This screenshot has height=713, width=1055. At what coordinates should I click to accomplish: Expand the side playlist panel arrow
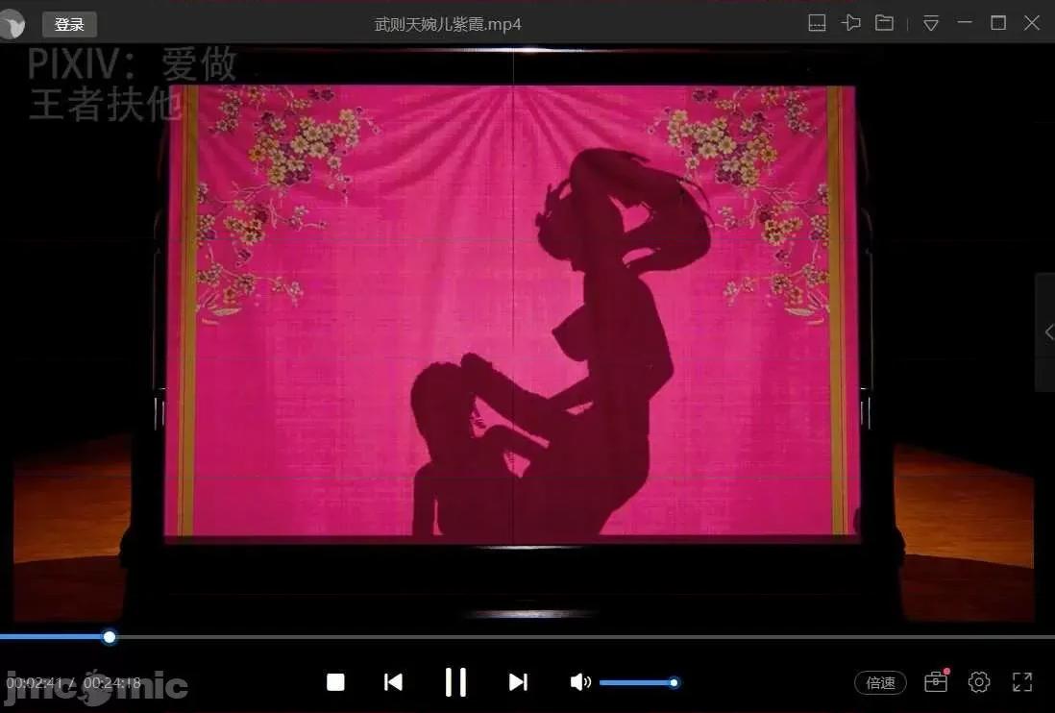coord(1047,332)
